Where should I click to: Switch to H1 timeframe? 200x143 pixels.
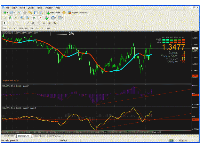pos(27,28)
